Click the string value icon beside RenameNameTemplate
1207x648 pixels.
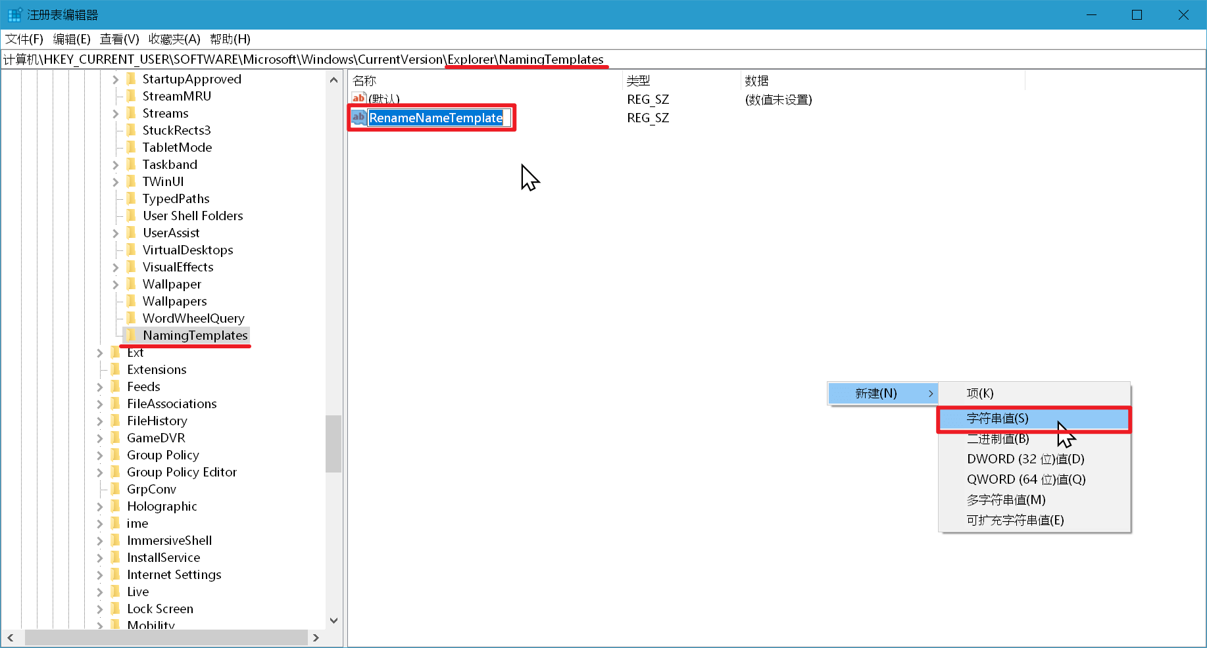tap(358, 118)
